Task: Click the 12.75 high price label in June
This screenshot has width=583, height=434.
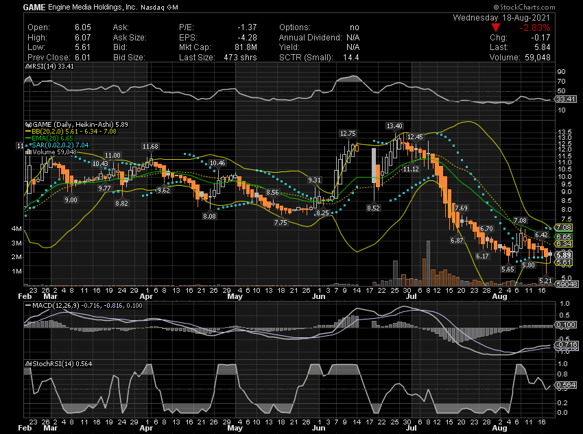Action: (x=348, y=134)
